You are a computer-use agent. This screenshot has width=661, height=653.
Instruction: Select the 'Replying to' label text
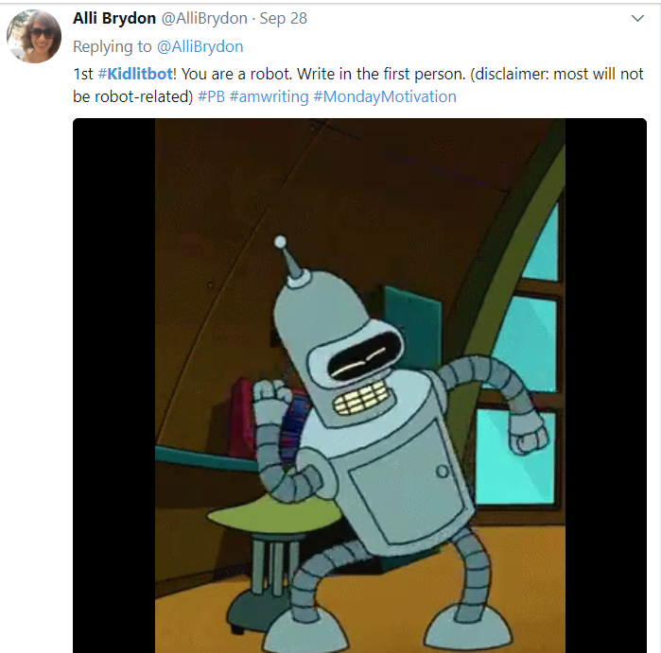(113, 46)
